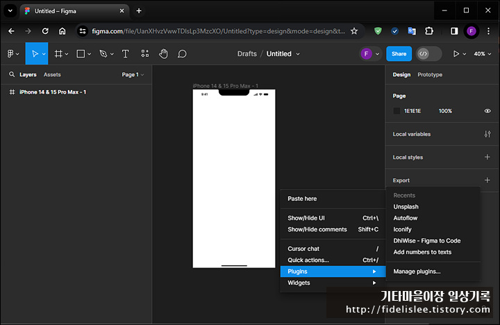
Task: Select the Add comment tool
Action: tap(182, 54)
